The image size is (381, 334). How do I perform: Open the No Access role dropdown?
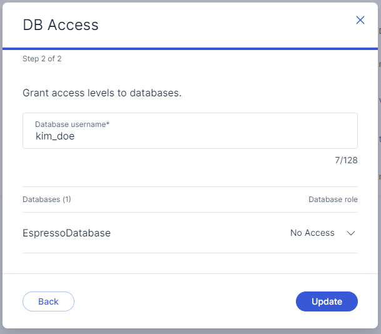coord(313,233)
